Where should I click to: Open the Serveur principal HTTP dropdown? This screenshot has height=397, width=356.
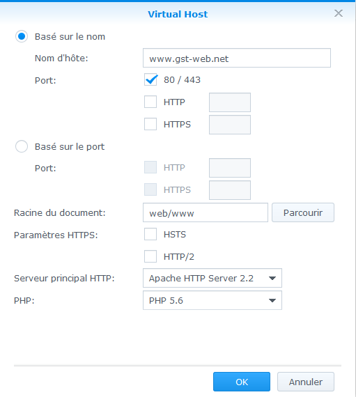[x=212, y=278]
